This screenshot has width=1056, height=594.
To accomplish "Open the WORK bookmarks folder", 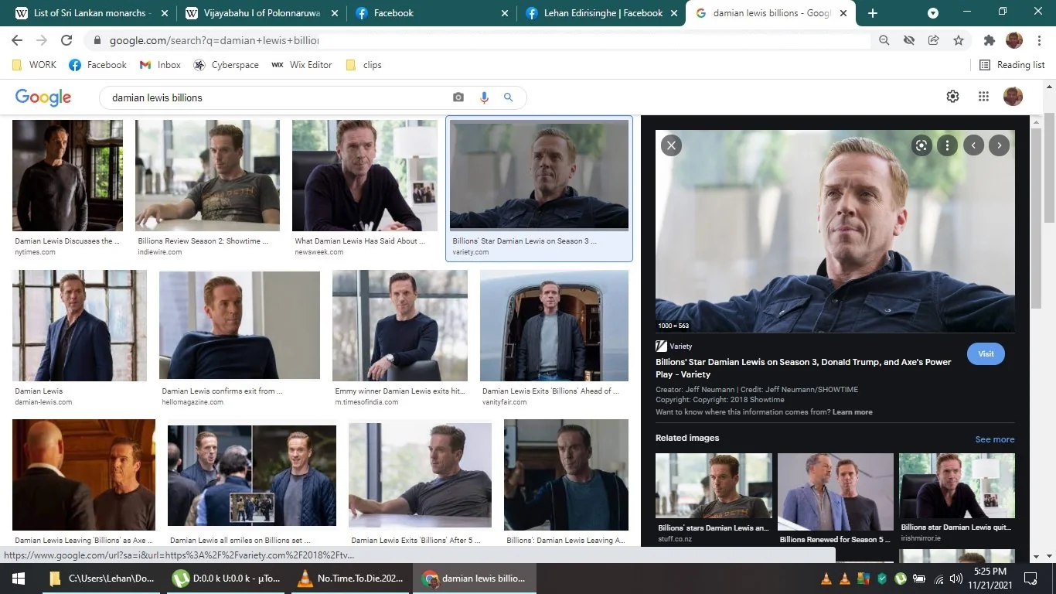I will pyautogui.click(x=34, y=65).
